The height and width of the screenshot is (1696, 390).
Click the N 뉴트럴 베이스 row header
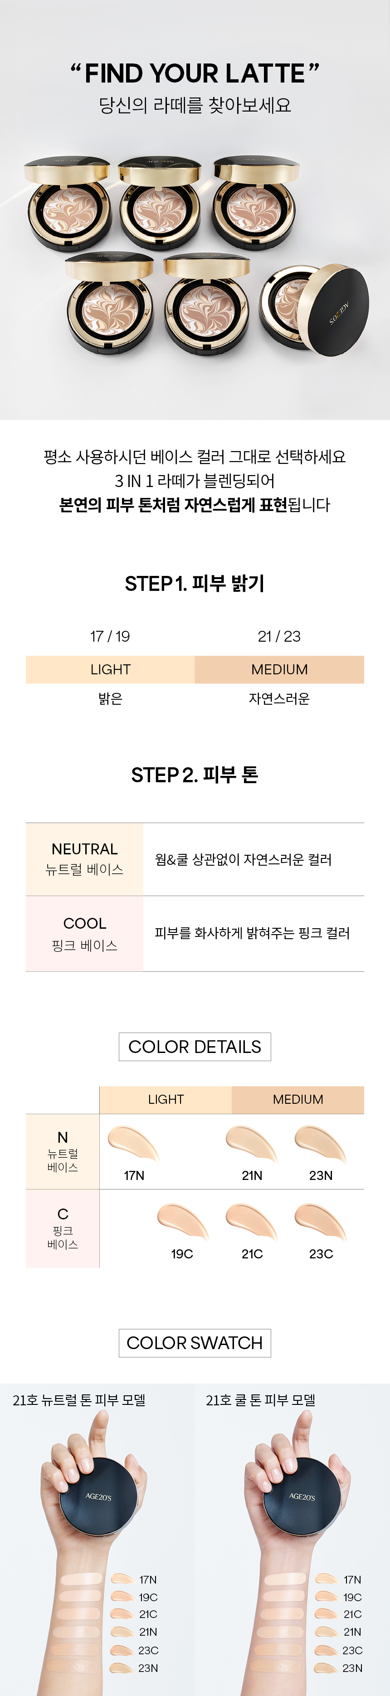[x=63, y=1151]
